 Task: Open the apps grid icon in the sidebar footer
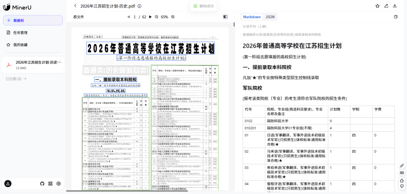coord(50,183)
